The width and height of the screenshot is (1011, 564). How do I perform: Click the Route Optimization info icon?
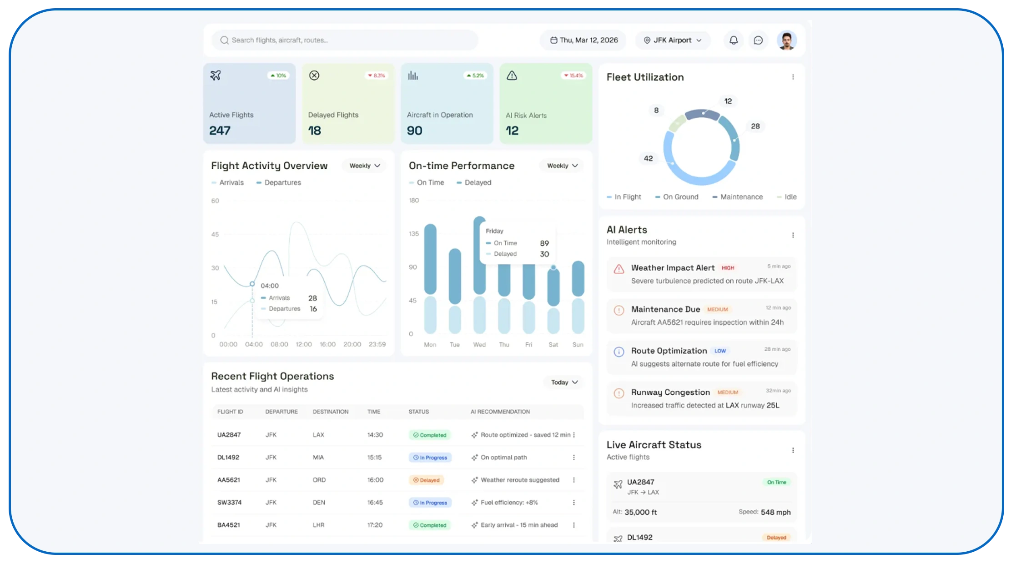point(619,352)
